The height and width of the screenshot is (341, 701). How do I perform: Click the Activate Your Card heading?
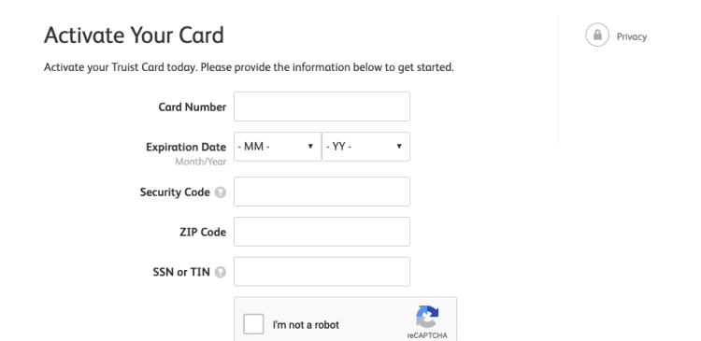(x=134, y=36)
